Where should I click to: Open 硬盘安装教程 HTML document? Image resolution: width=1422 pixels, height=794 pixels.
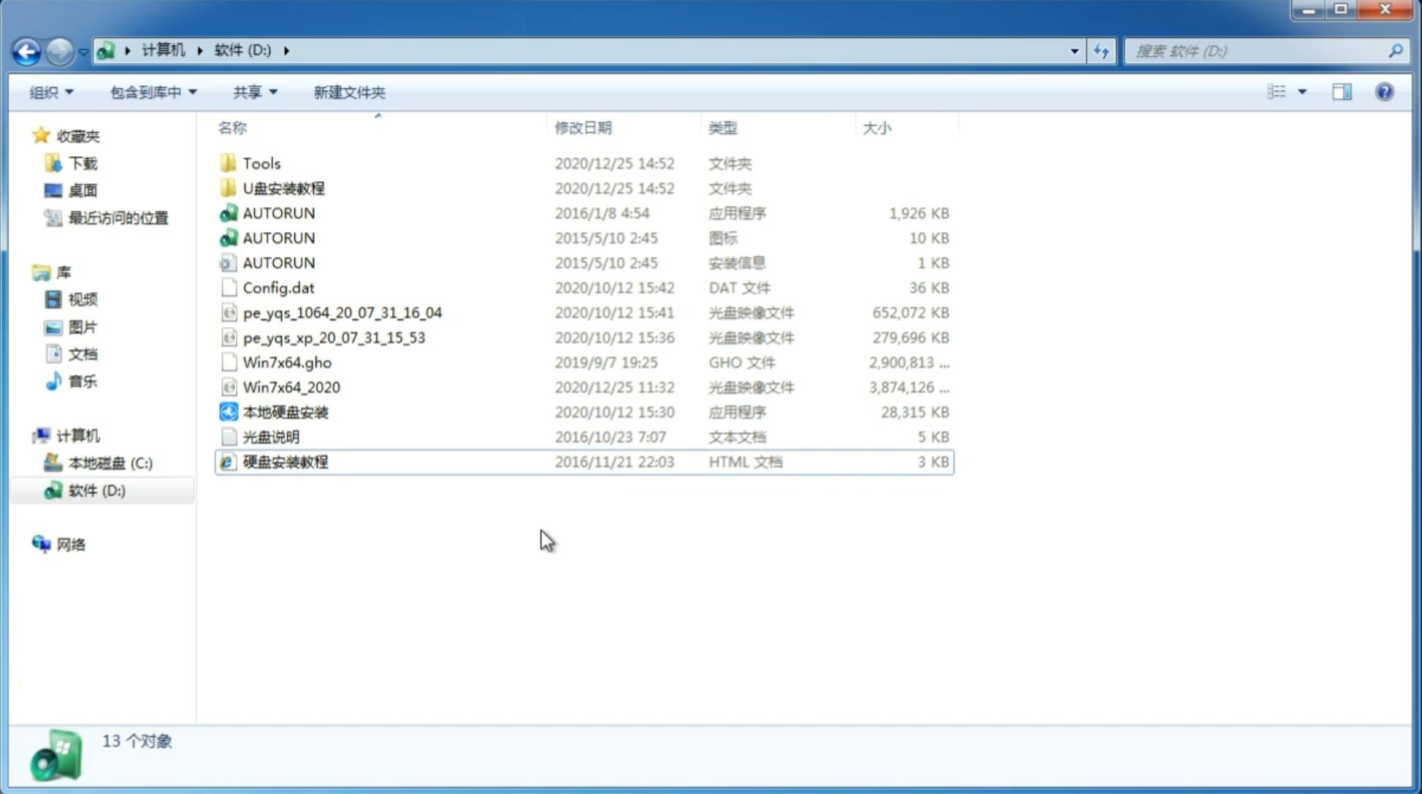(x=284, y=461)
